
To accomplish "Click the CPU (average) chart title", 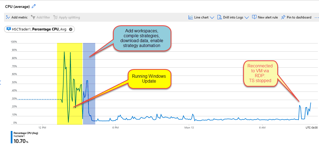I will point(17,7).
